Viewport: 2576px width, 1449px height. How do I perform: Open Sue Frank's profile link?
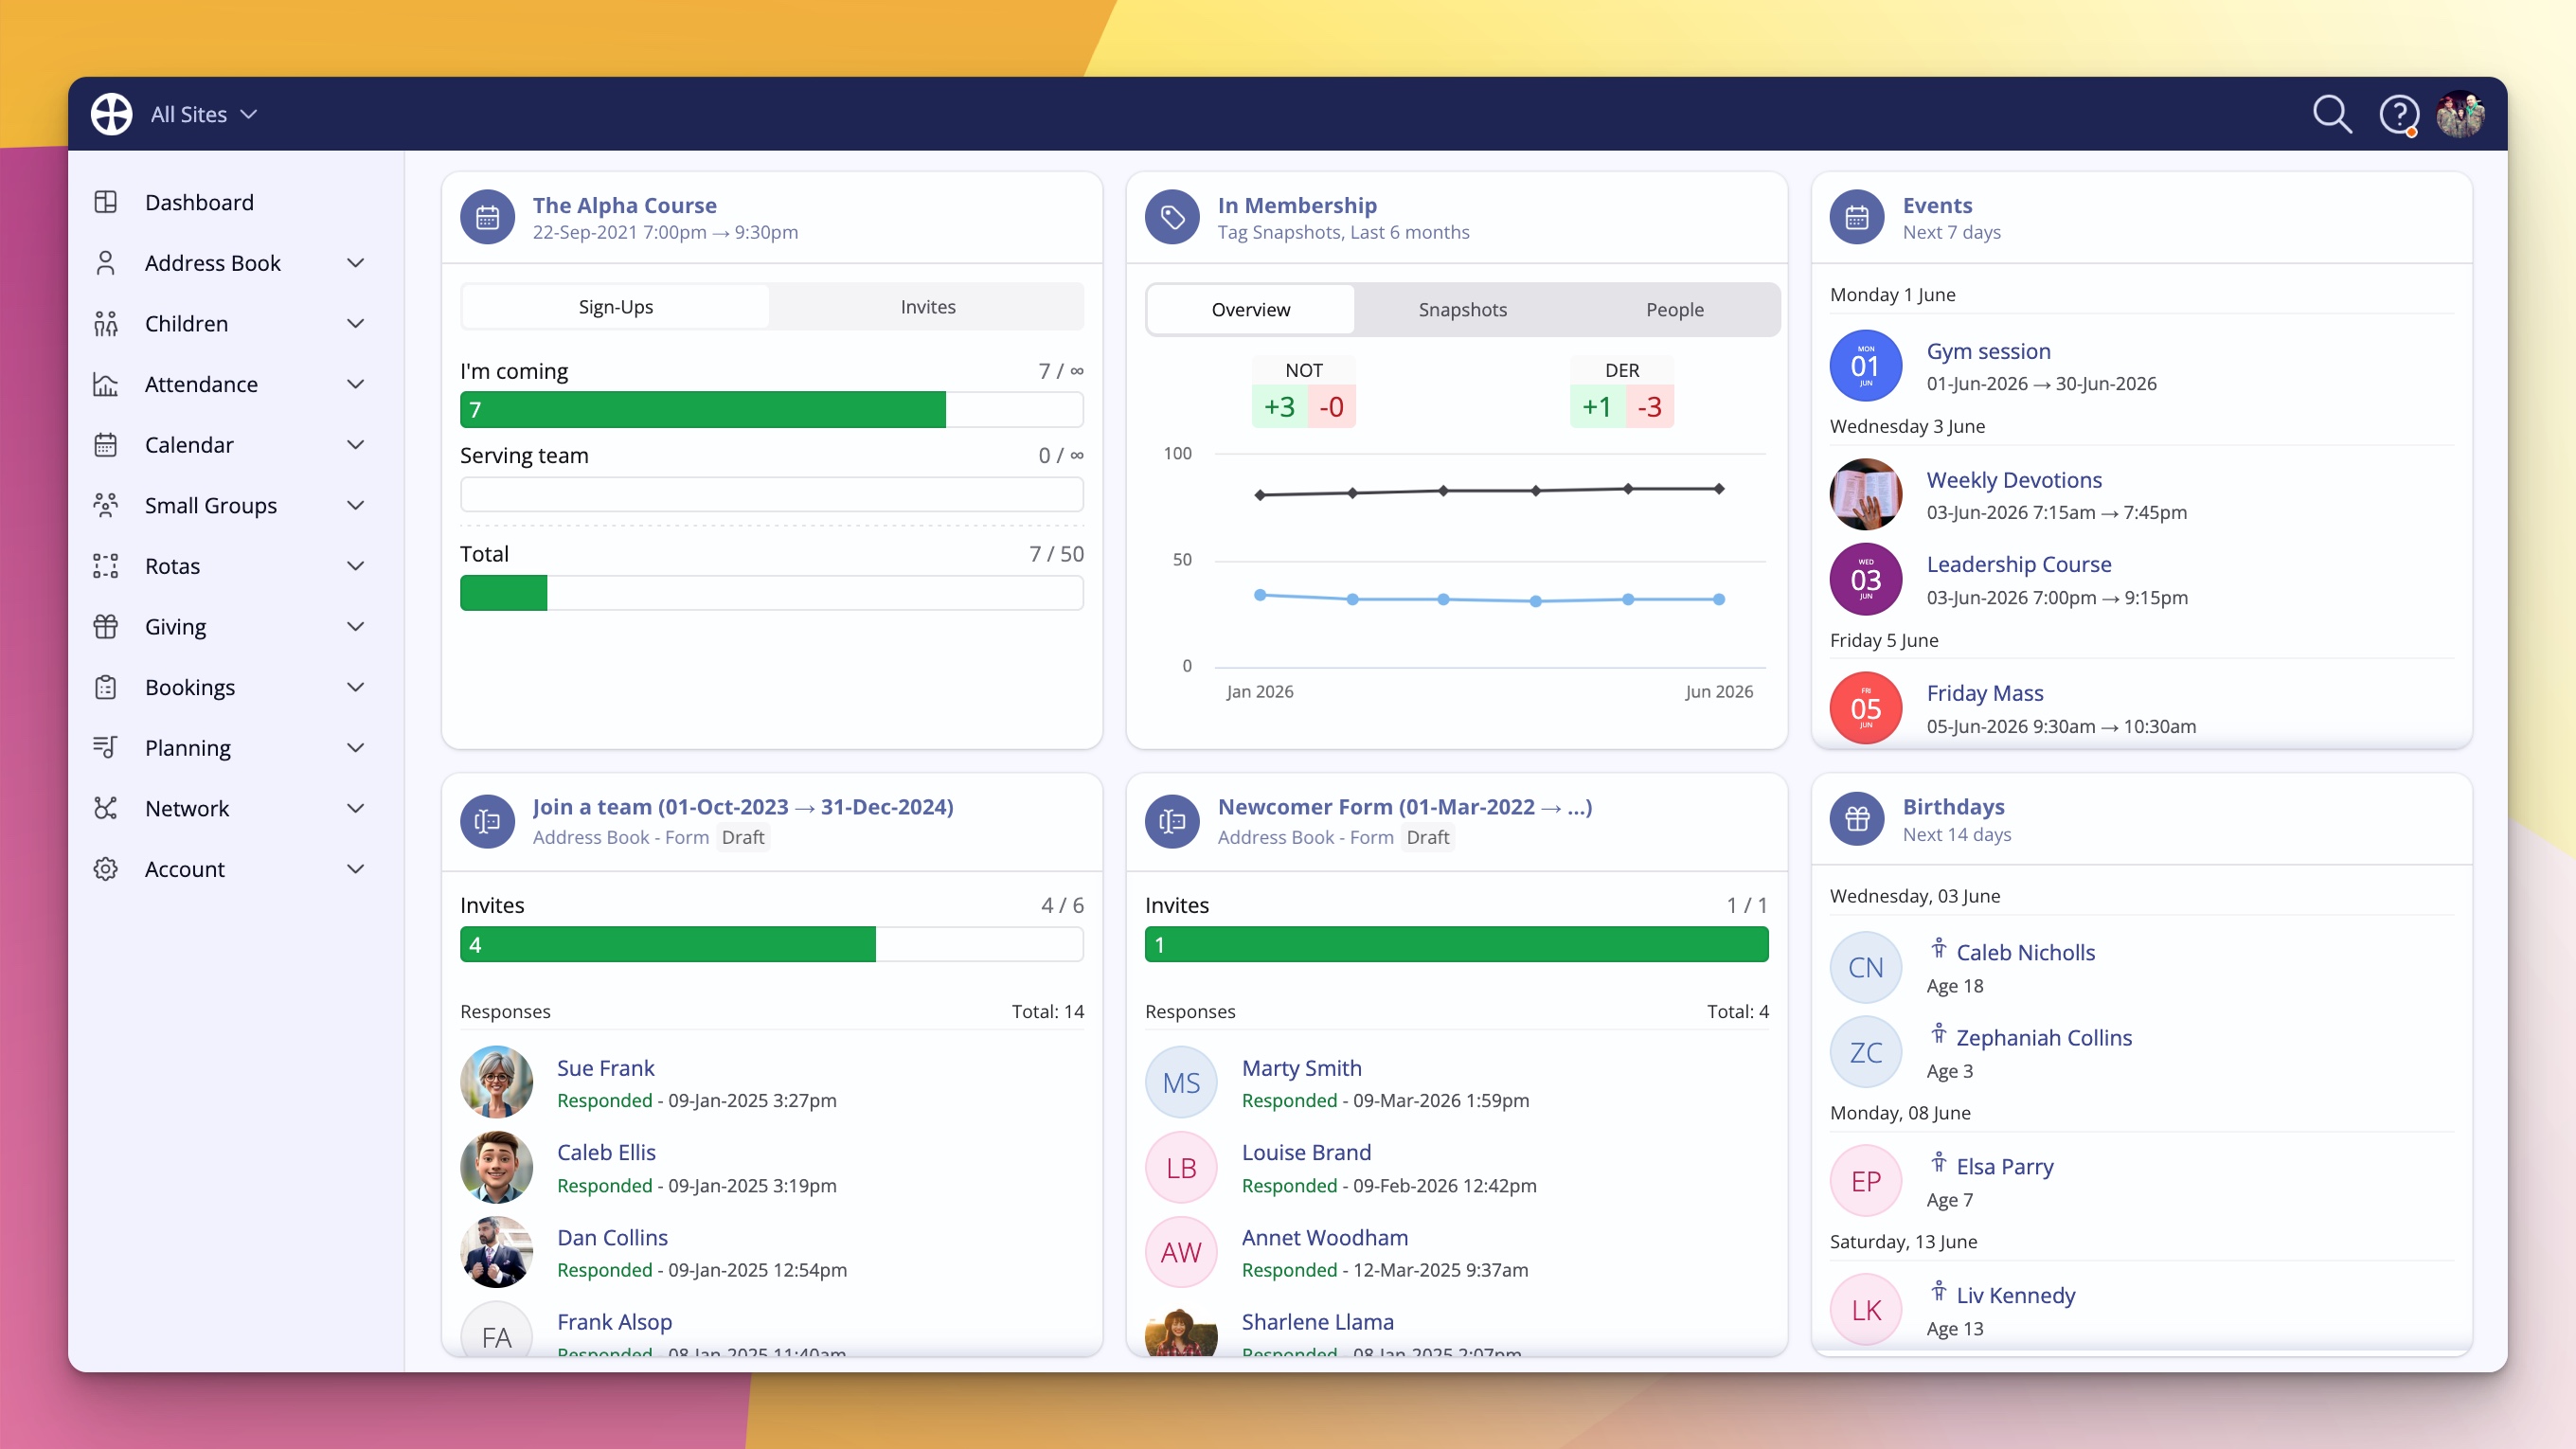pyautogui.click(x=606, y=1068)
